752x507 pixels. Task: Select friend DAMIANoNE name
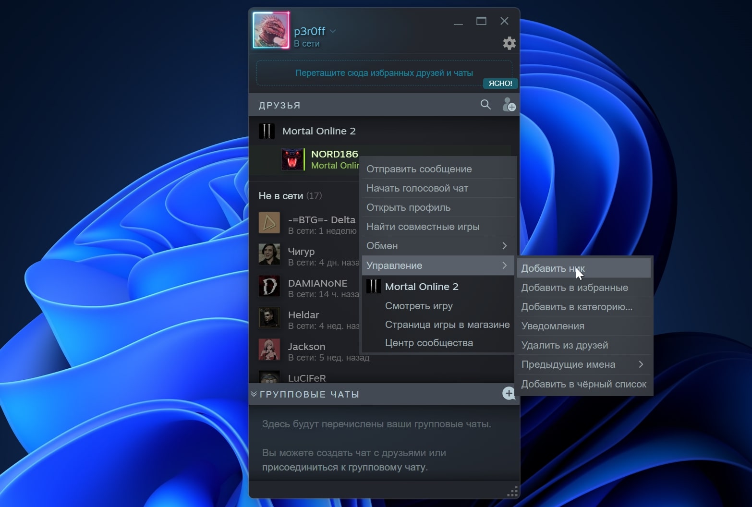pos(317,283)
